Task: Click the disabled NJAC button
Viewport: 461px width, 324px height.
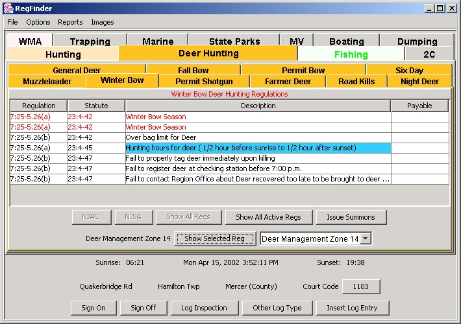Action: (92, 217)
